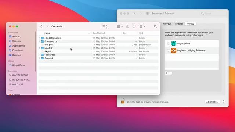
Task: Open help with question mark button
Action: pyautogui.click(x=224, y=102)
